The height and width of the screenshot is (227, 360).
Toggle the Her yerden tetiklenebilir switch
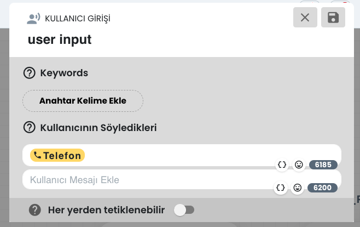coord(184,210)
